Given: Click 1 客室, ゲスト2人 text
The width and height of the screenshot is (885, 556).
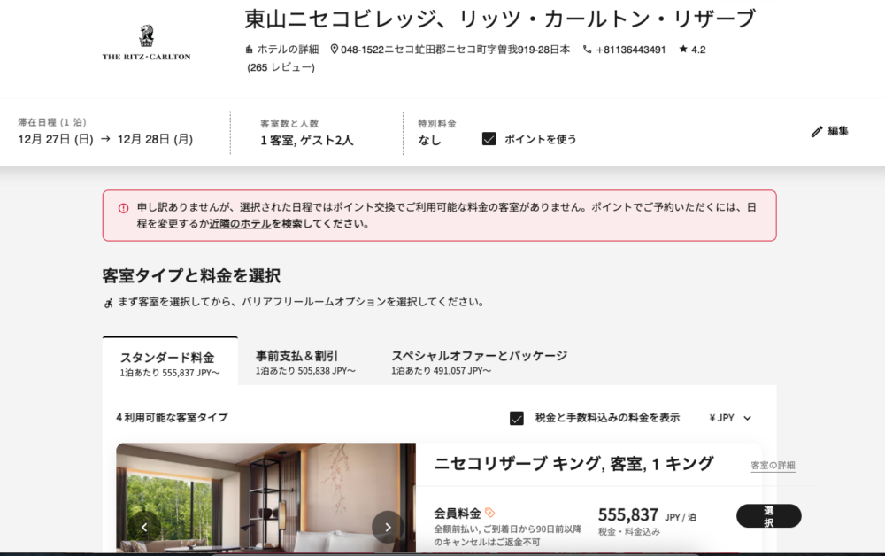Looking at the screenshot, I should (306, 141).
